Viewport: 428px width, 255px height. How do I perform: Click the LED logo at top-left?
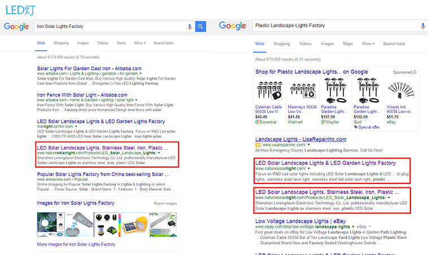[x=20, y=10]
